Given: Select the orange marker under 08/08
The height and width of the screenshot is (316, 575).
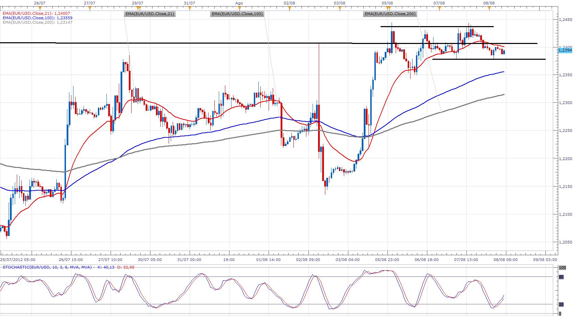Looking at the screenshot, I should pos(489,9).
